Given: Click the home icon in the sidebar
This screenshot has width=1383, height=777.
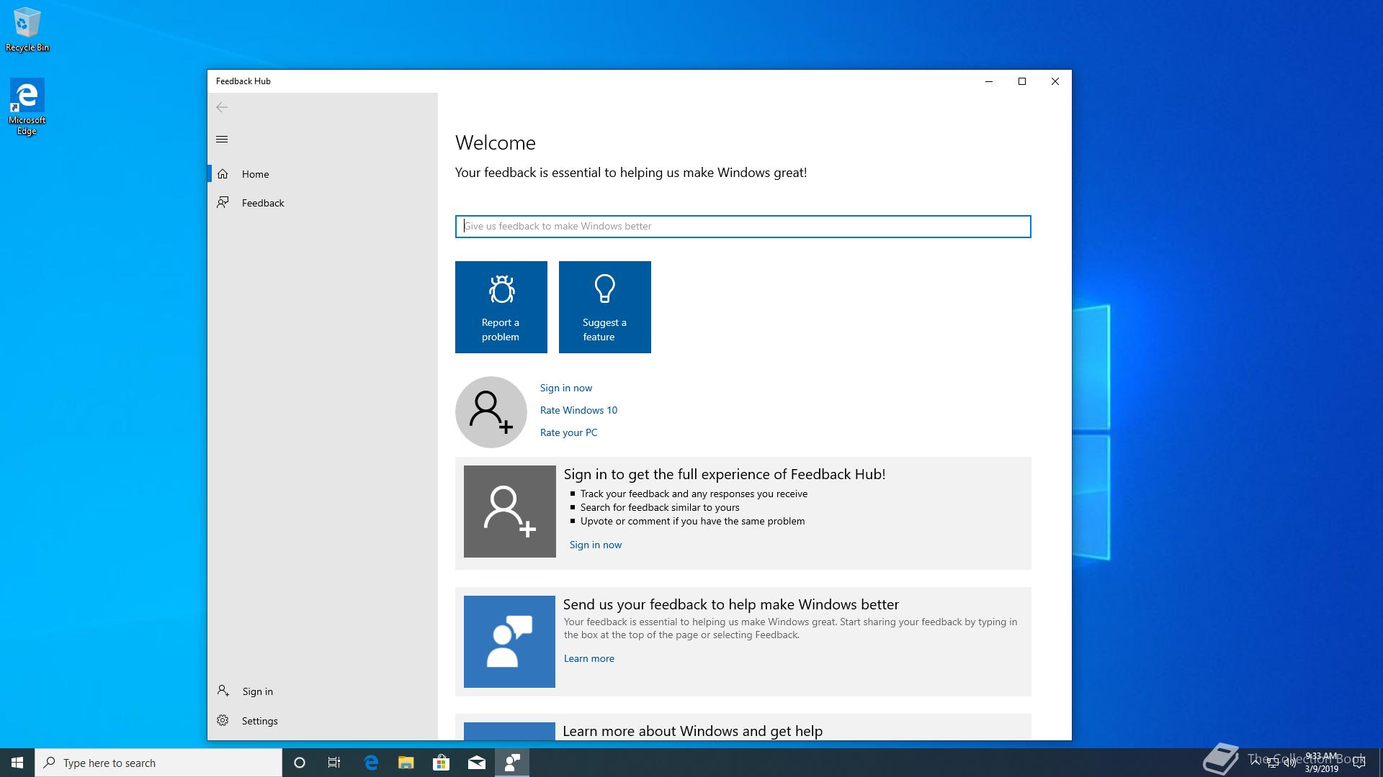Looking at the screenshot, I should tap(223, 174).
